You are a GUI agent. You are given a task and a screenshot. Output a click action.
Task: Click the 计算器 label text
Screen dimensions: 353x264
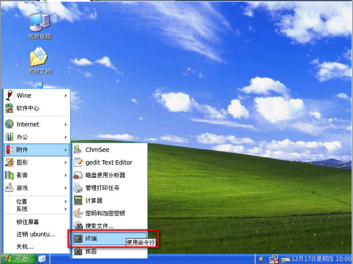(x=94, y=201)
